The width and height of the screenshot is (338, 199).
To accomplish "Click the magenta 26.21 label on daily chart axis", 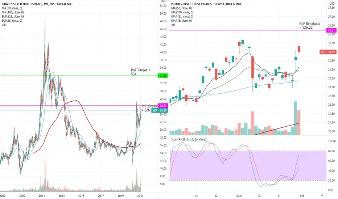I will 331,30.
